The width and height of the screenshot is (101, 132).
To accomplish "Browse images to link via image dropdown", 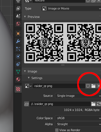I will tap(28, 86).
